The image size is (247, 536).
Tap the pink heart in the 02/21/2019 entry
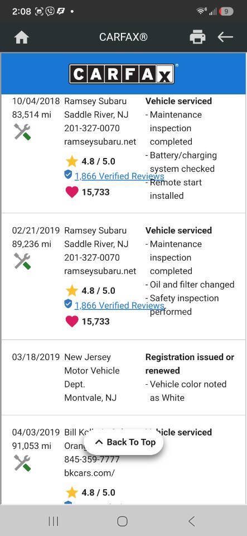point(71,322)
